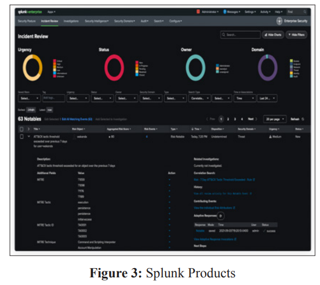Click the Messages notification badge icon
Image resolution: width=320 pixels, height=285 pixels.
tap(224, 11)
